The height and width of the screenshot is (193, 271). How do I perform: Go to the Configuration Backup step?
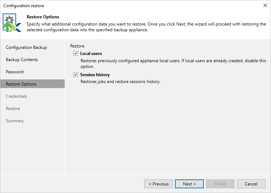26,47
